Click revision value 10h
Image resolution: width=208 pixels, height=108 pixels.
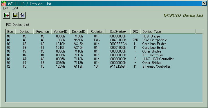point(97,66)
